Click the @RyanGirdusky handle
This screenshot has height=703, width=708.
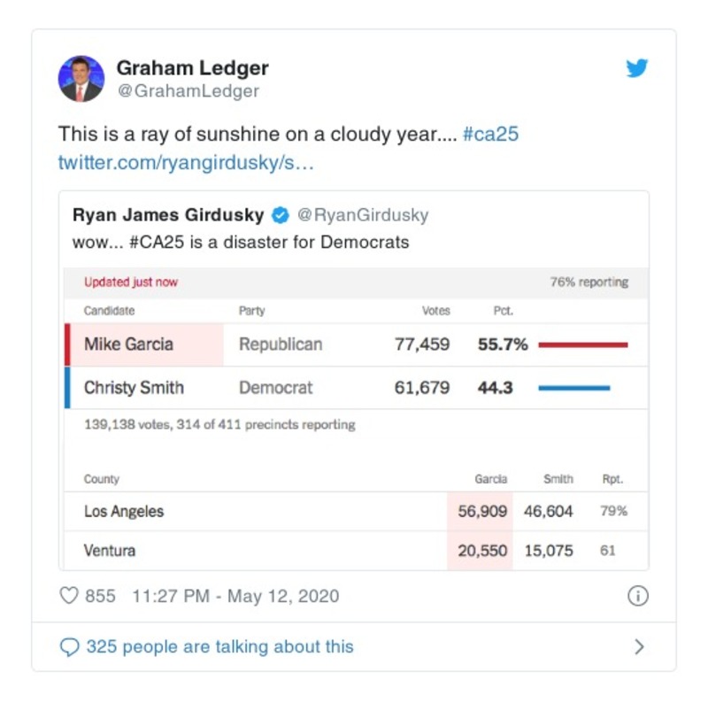(362, 215)
